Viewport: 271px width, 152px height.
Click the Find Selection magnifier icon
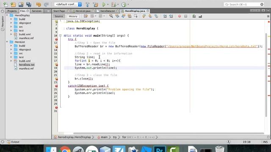[x=111, y=16]
